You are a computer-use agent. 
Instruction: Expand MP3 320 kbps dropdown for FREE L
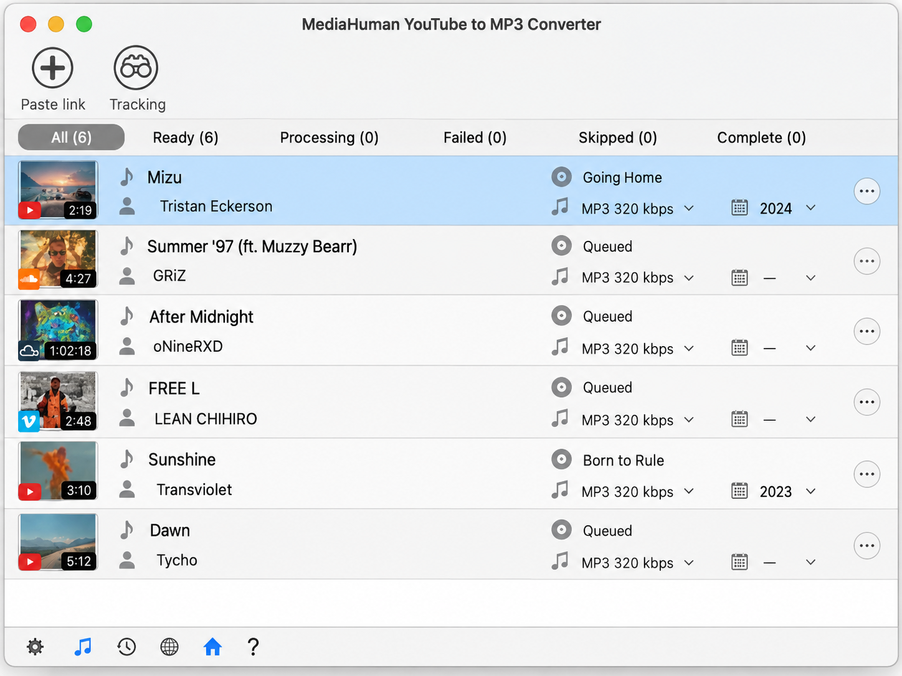point(689,420)
